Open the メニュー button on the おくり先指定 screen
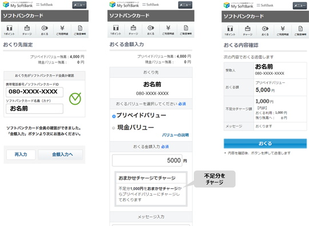Viewport: 309px width, 226px height. click(x=80, y=5)
